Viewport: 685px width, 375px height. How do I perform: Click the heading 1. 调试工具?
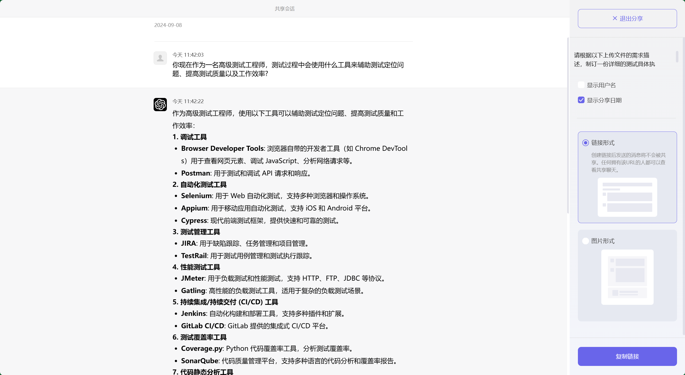[x=190, y=137]
